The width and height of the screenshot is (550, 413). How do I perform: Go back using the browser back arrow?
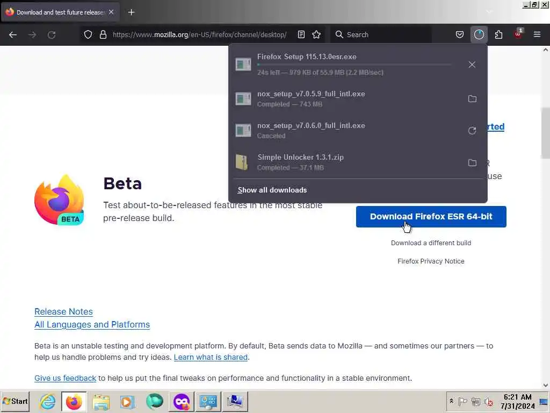(x=13, y=35)
